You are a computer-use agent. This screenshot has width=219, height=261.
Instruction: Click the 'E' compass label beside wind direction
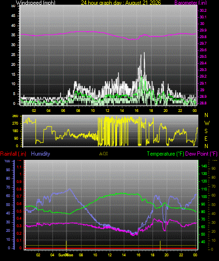206,139
